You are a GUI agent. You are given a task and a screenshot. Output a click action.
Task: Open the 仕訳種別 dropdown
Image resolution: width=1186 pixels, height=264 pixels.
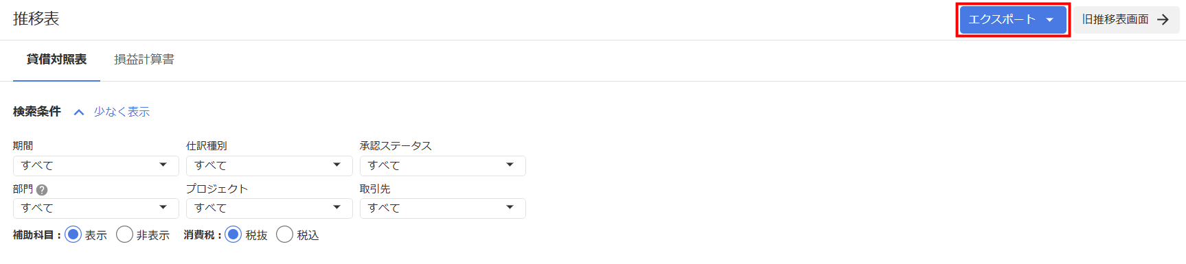click(269, 166)
